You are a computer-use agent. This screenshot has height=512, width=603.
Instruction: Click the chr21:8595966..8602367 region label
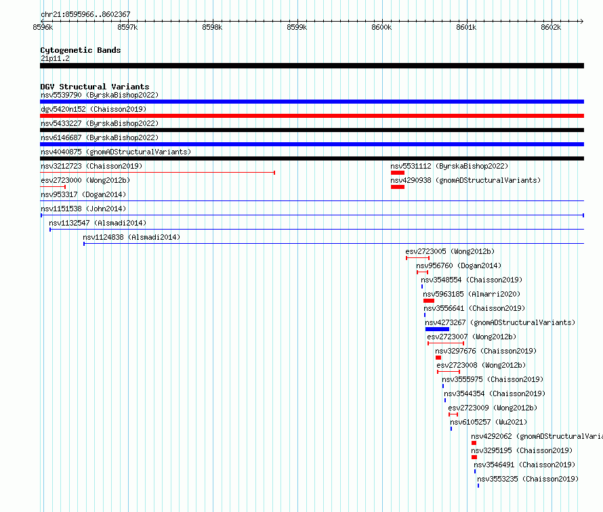coord(85,15)
